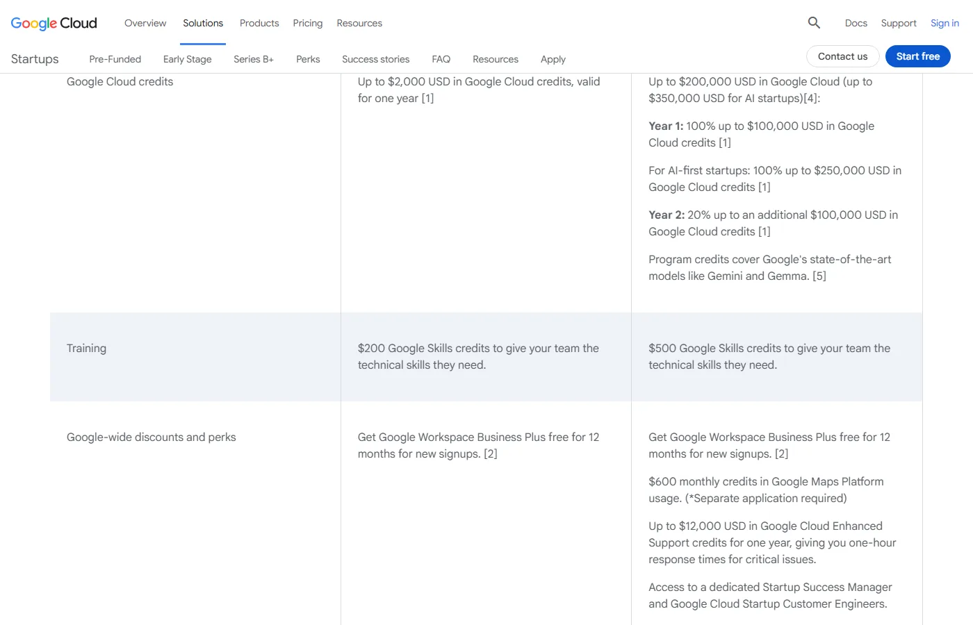Switch to the Early Stage tab

click(188, 59)
